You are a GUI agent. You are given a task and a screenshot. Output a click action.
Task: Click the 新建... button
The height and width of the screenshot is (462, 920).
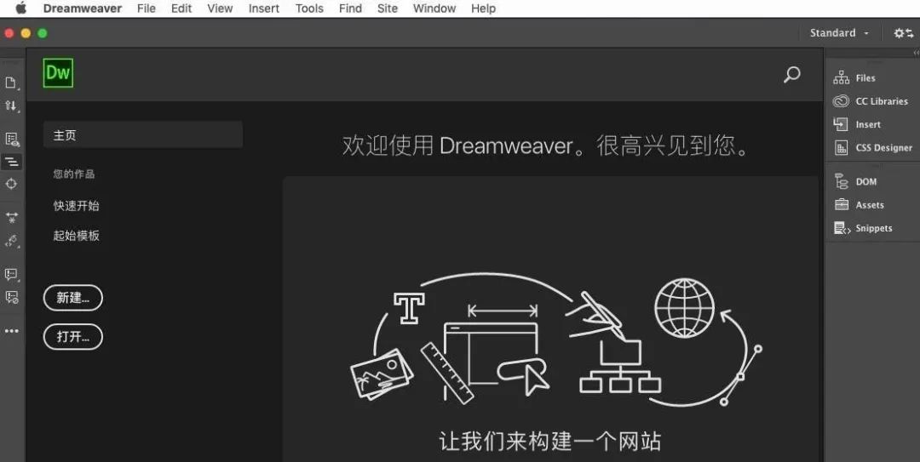(72, 298)
